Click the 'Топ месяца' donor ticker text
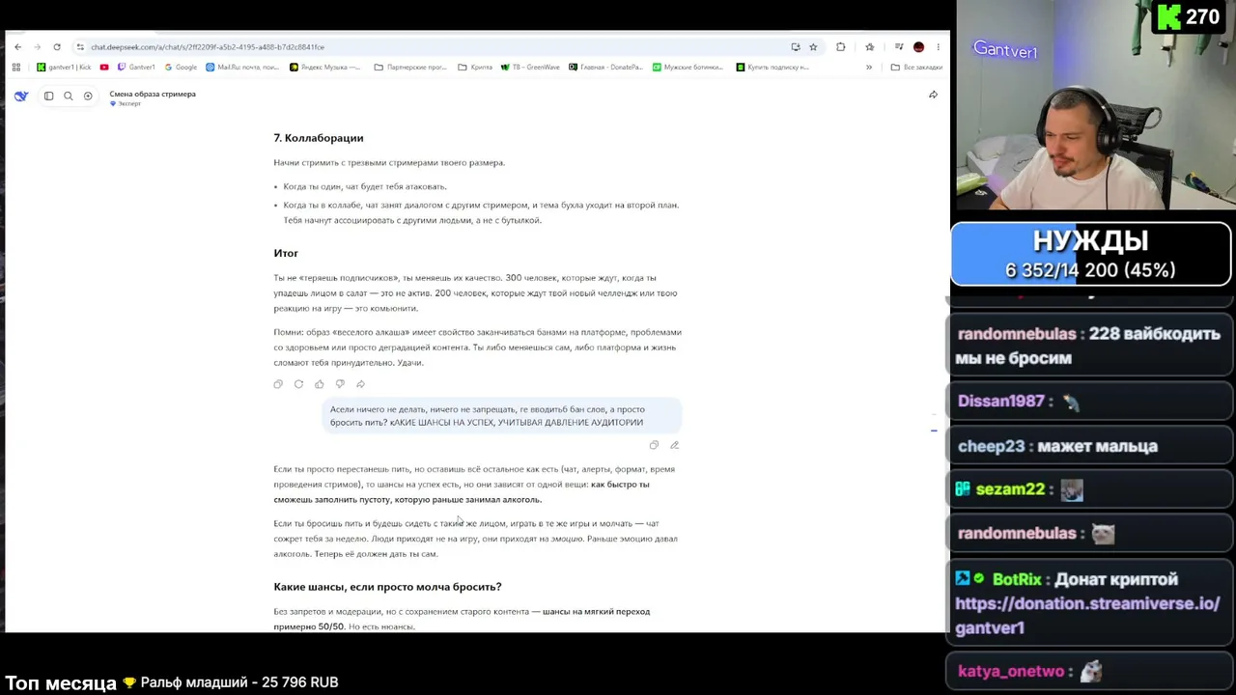The width and height of the screenshot is (1236, 695). click(172, 682)
